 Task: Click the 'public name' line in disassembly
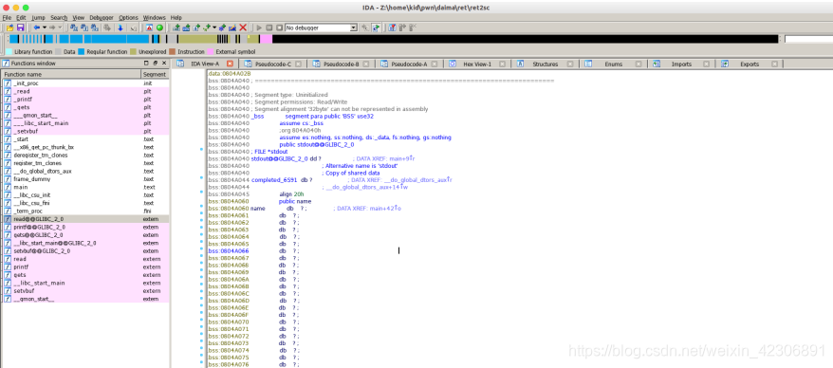[295, 201]
